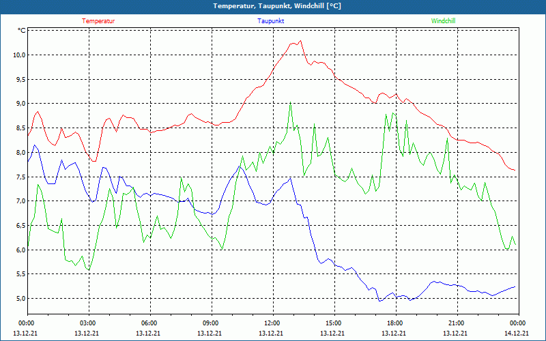Click the 14.12.21 date label
Viewport: 546px width, 341px height.
pos(517,333)
